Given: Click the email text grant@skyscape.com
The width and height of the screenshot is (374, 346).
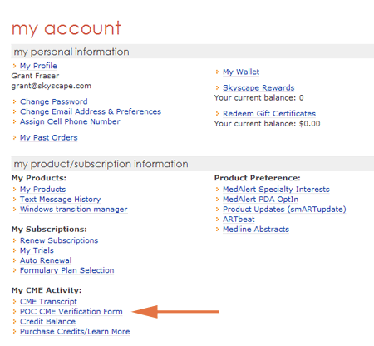Looking at the screenshot, I should [x=52, y=86].
